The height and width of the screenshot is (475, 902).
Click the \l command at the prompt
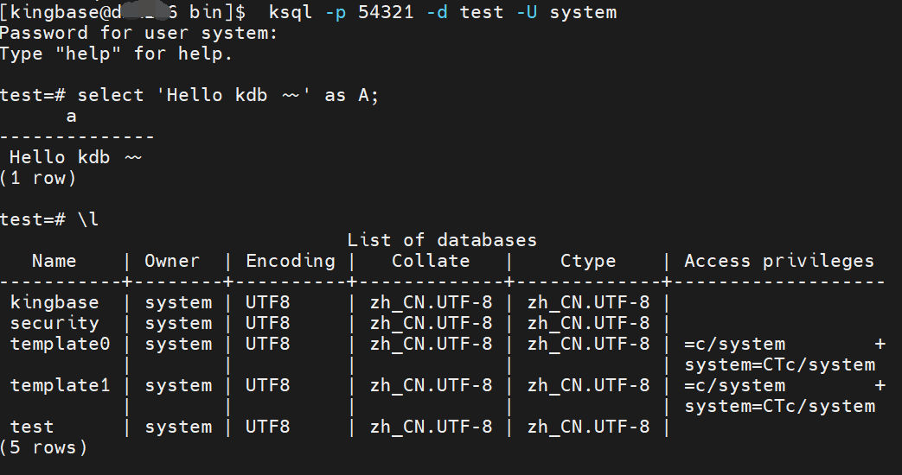88,219
